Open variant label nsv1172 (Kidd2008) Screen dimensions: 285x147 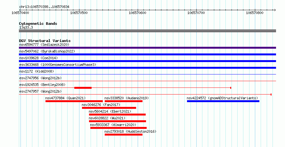coord(37,71)
